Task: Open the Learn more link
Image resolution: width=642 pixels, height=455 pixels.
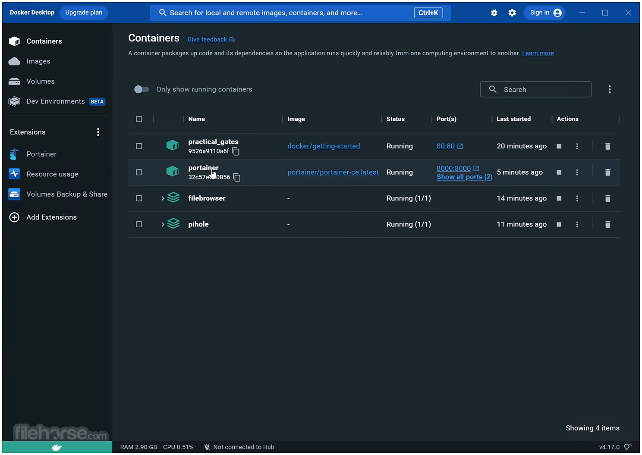Action: [538, 53]
